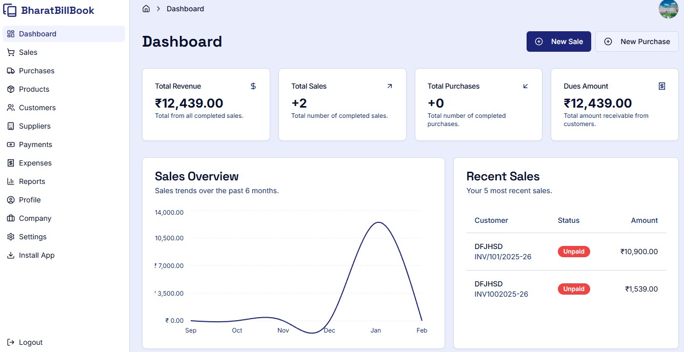Click the arrow icon on Total Sales card
Screen dimensions: 684x352
coord(389,86)
